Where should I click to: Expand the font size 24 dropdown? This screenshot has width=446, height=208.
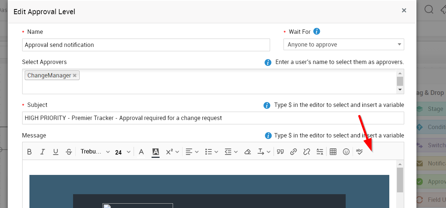click(x=122, y=152)
